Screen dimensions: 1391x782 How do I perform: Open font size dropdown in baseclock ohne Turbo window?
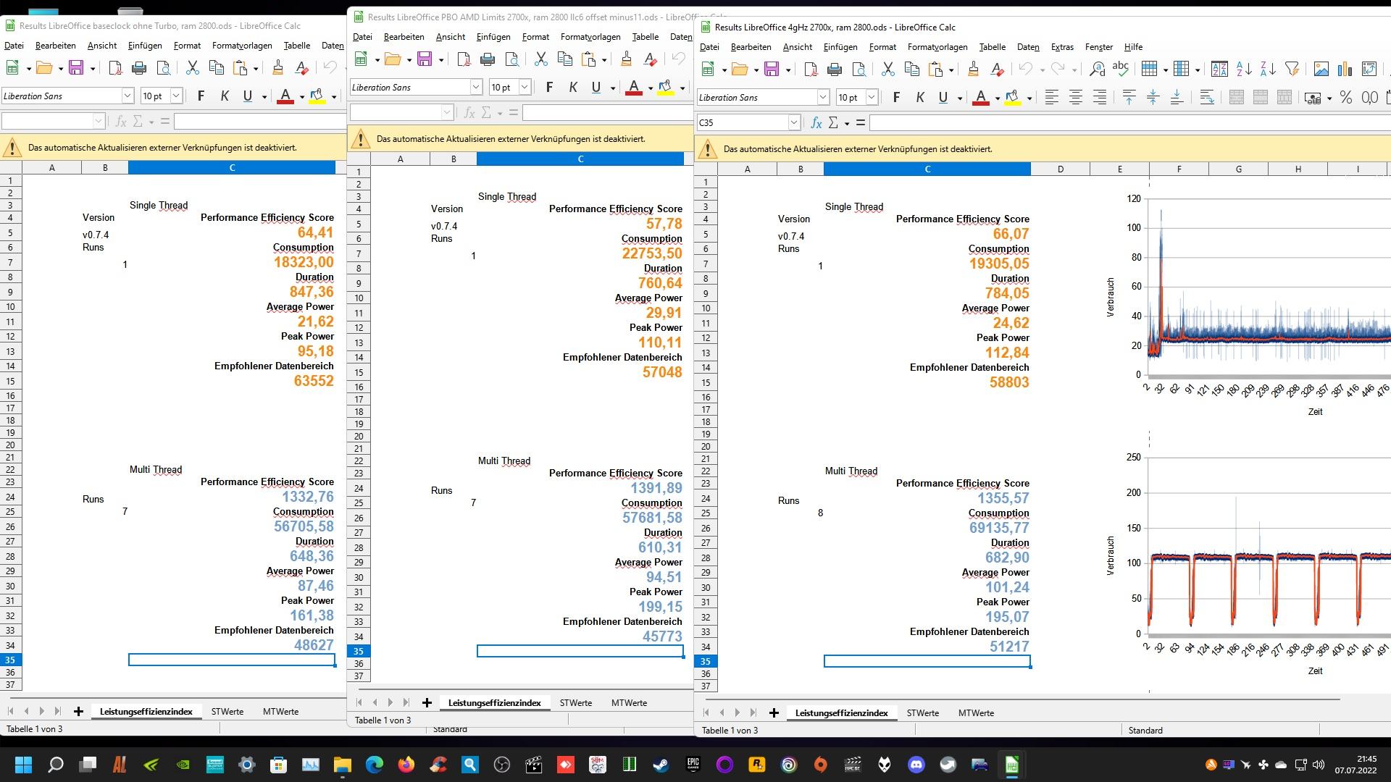coord(176,96)
